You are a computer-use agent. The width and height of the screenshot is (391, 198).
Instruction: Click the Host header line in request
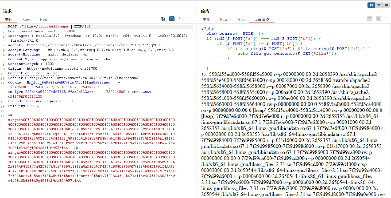[x=42, y=31]
